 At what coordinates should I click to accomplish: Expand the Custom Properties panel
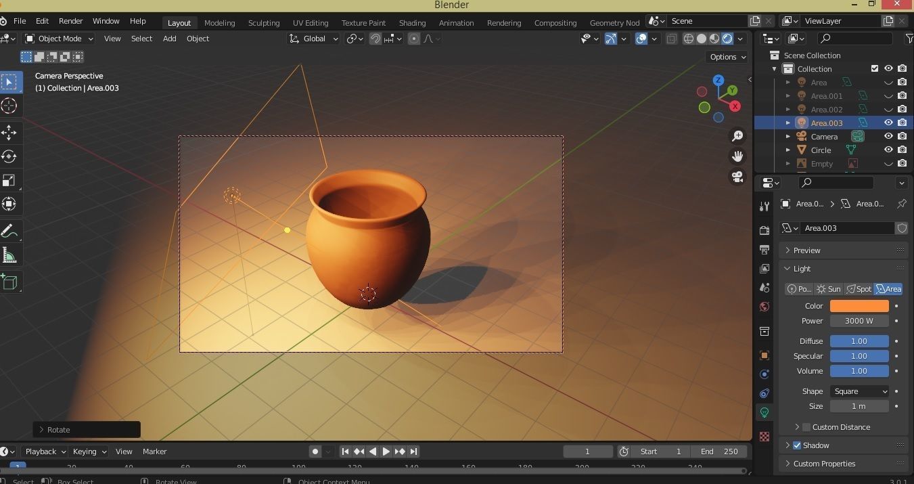[x=843, y=464]
